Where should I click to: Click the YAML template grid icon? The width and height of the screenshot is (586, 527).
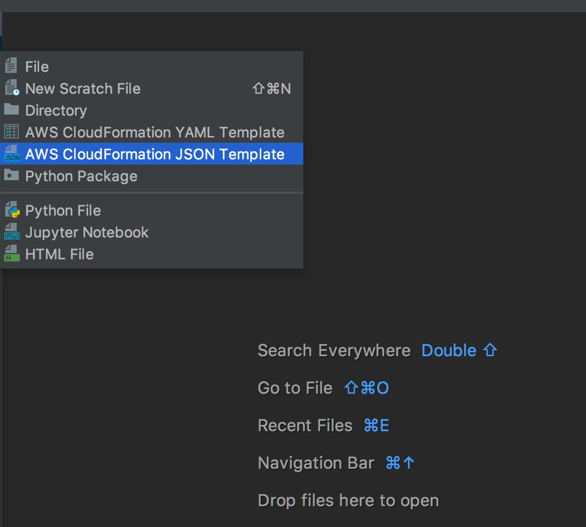coord(11,131)
